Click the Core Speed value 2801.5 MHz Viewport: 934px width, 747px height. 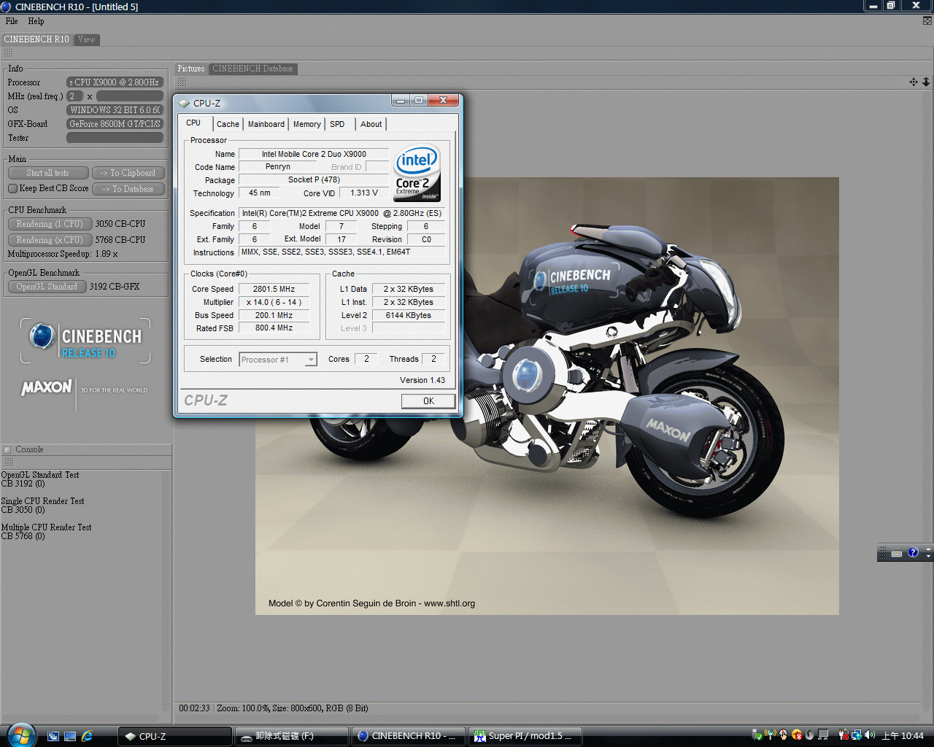point(274,289)
